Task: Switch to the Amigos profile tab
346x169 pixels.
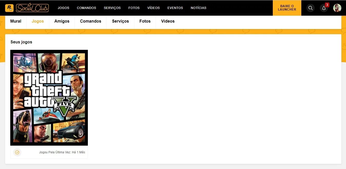Action: pos(62,21)
